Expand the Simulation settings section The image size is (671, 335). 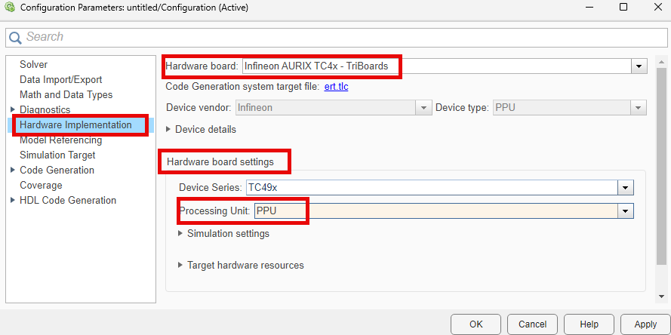(x=180, y=234)
